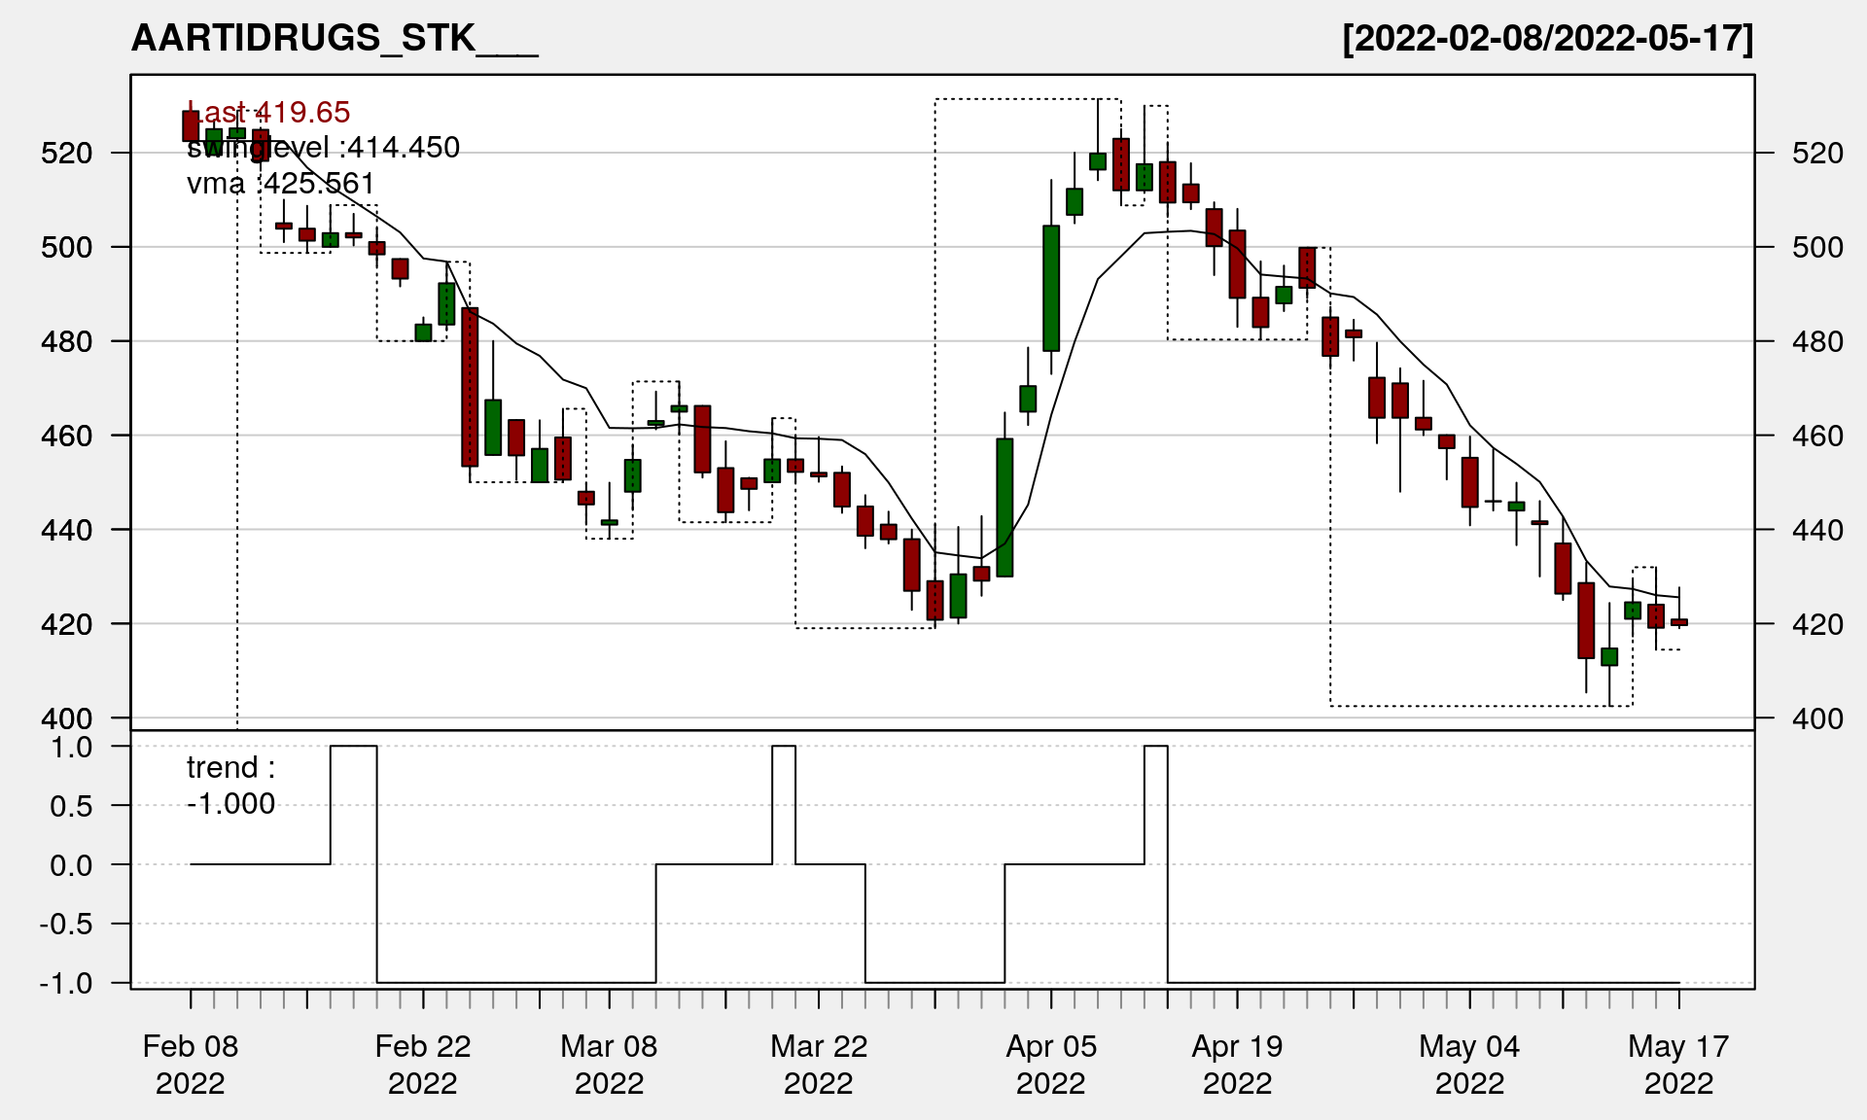Click the Apr 19 2022 axis label
The image size is (1867, 1120).
(1237, 1064)
